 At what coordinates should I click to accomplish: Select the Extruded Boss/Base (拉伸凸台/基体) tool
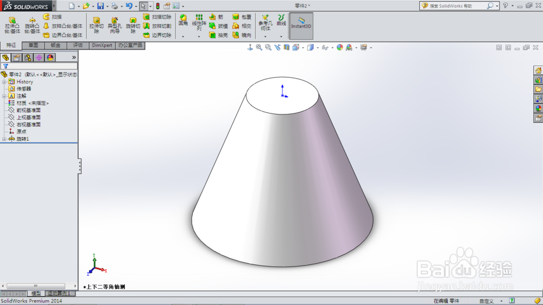(12, 26)
